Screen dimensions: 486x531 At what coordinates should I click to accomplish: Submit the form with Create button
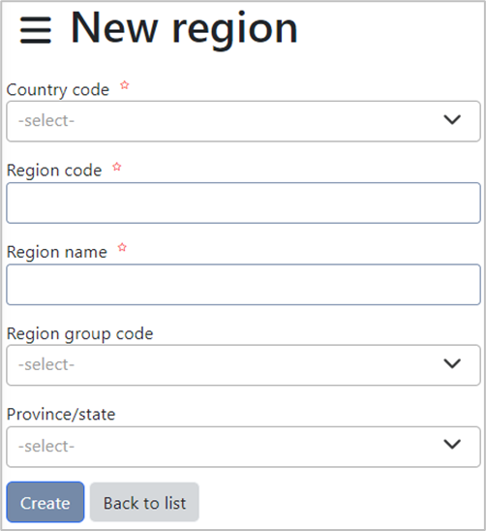click(x=46, y=502)
